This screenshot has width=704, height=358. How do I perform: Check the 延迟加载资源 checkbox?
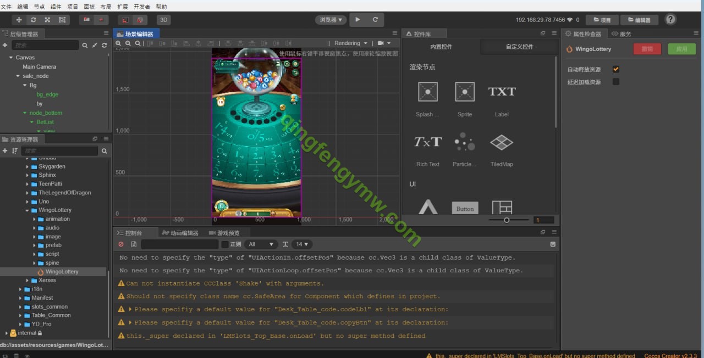tap(616, 82)
